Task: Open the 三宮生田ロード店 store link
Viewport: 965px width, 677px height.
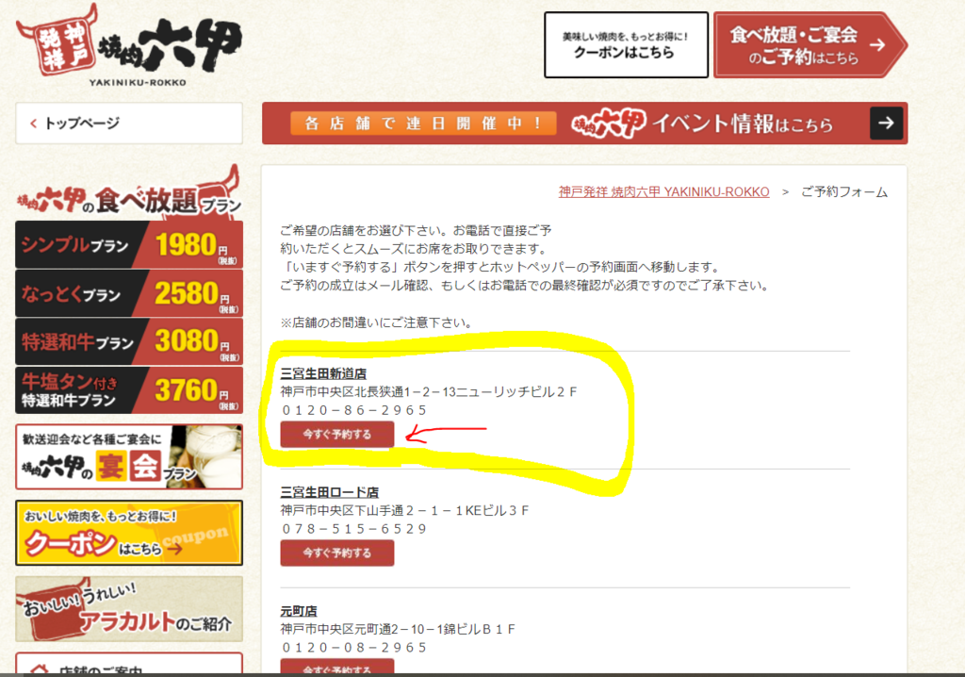Action: (329, 492)
